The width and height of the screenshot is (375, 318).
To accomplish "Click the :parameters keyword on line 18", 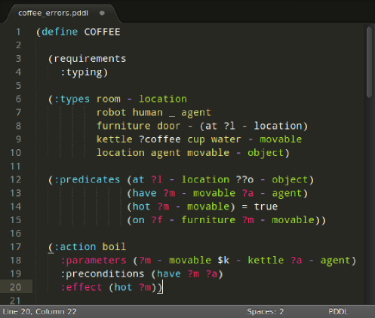I will pyautogui.click(x=94, y=261).
